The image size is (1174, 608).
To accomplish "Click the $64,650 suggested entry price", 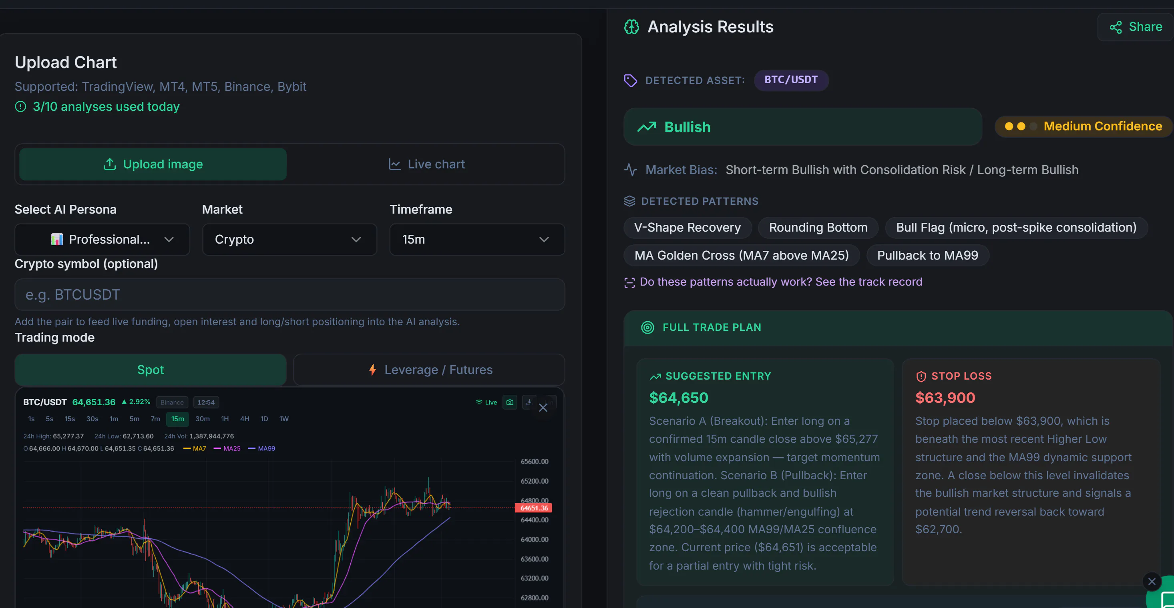I will [x=678, y=398].
